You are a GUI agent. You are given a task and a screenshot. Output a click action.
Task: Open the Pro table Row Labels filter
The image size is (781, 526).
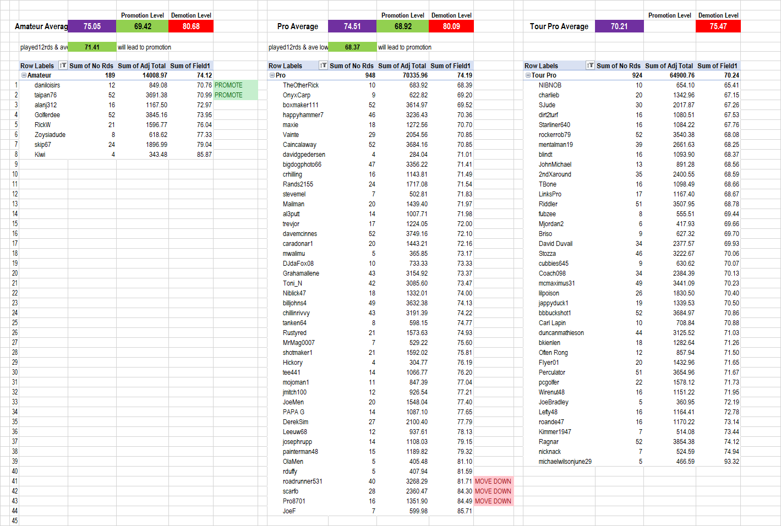(323, 65)
